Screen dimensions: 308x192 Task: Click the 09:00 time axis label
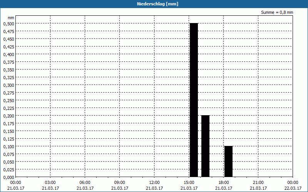tap(120, 182)
